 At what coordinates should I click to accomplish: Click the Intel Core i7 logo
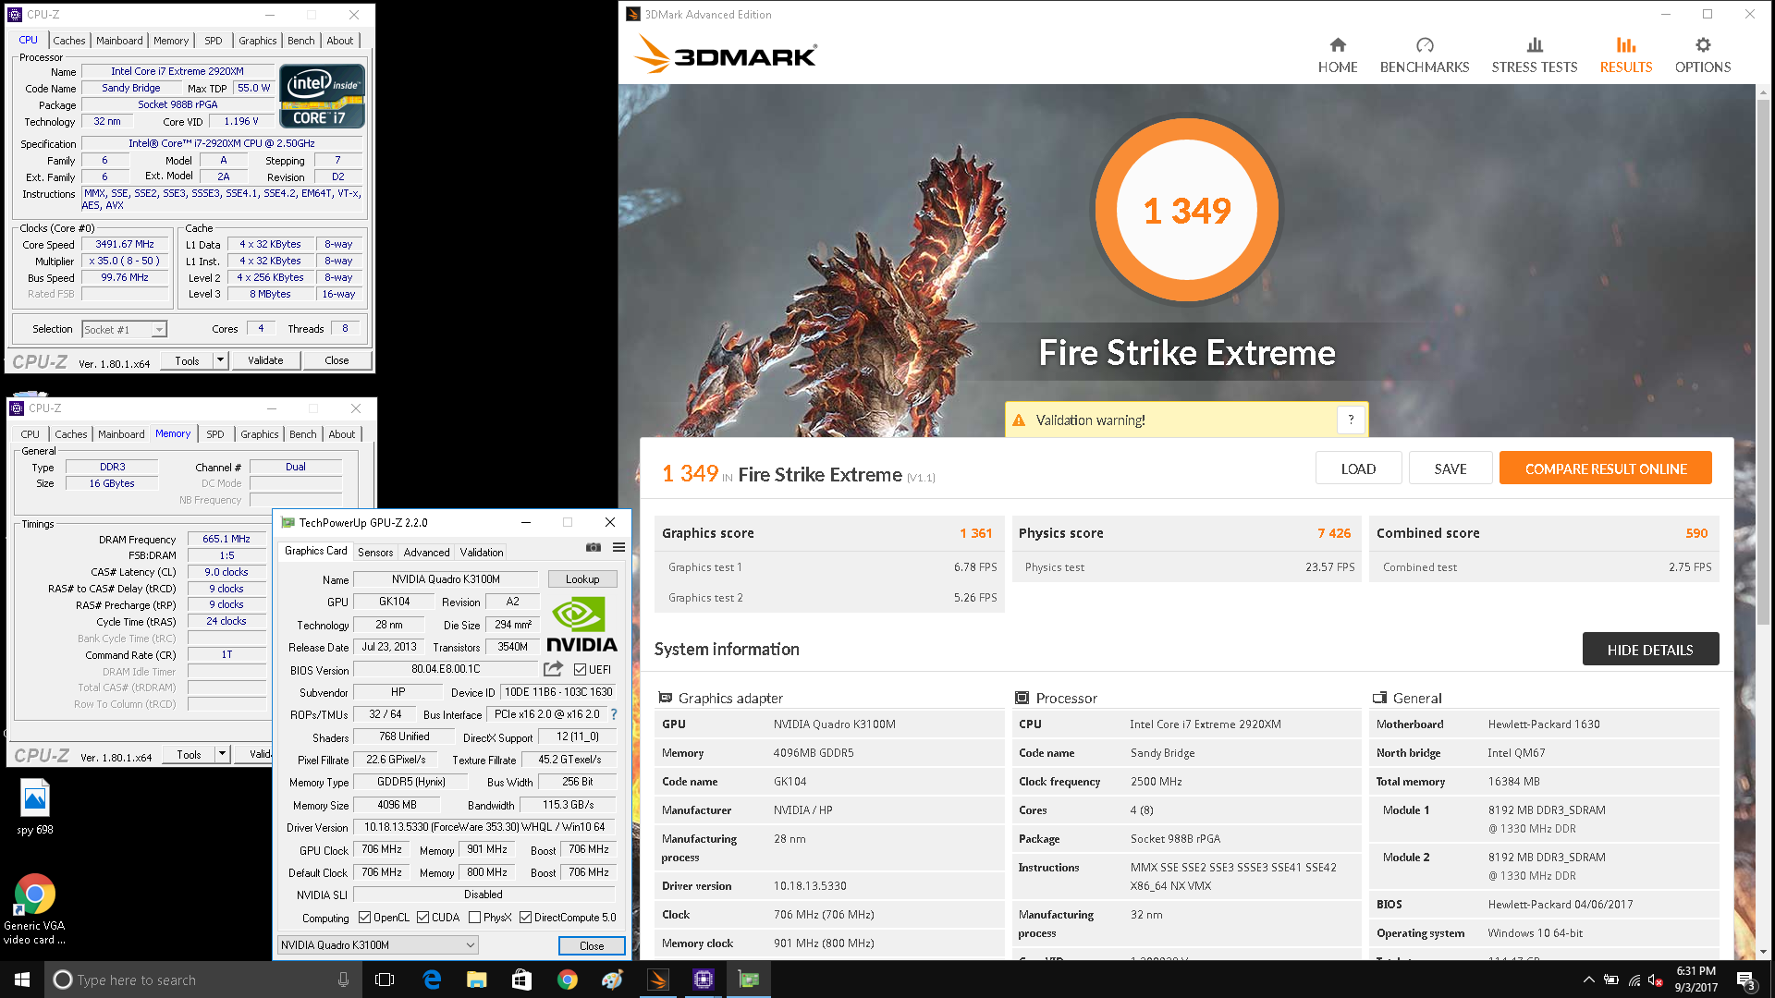pyautogui.click(x=322, y=96)
